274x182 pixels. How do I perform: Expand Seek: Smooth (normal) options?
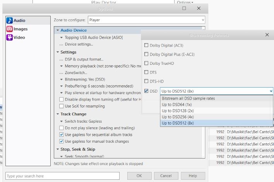61,157
